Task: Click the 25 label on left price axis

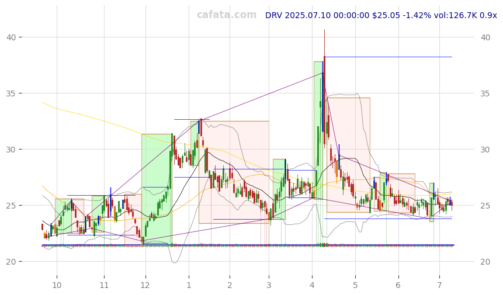Action: coord(11,206)
